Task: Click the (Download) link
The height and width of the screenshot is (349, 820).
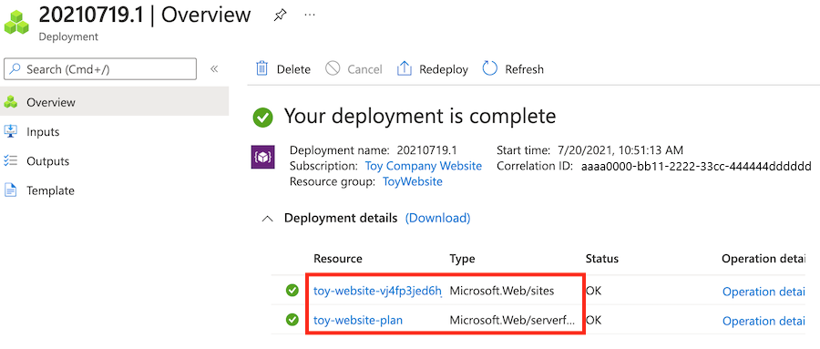Action: pyautogui.click(x=437, y=218)
